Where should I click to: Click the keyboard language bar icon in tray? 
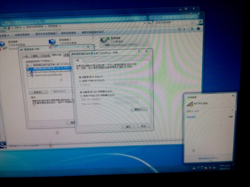[194, 168]
